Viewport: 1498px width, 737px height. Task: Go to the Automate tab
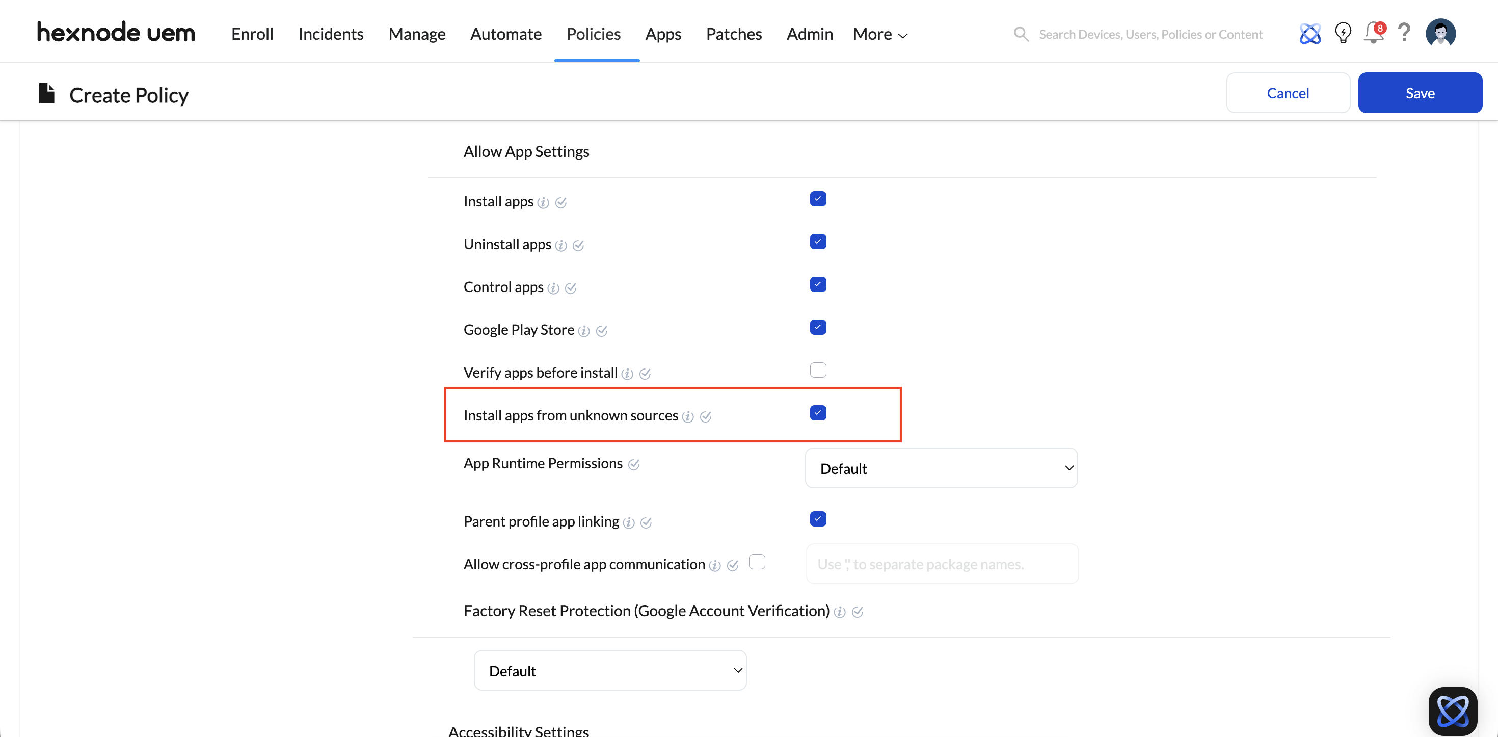coord(506,34)
